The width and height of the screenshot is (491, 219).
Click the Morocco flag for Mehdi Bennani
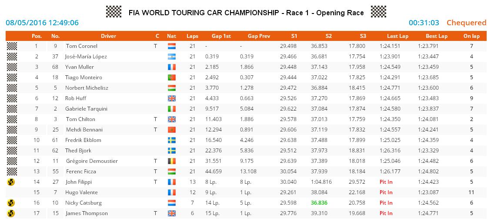(x=171, y=130)
